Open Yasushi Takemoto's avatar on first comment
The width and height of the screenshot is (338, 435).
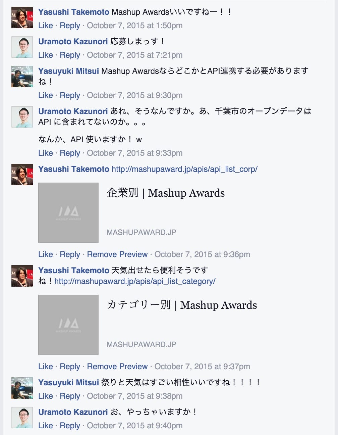(22, 17)
